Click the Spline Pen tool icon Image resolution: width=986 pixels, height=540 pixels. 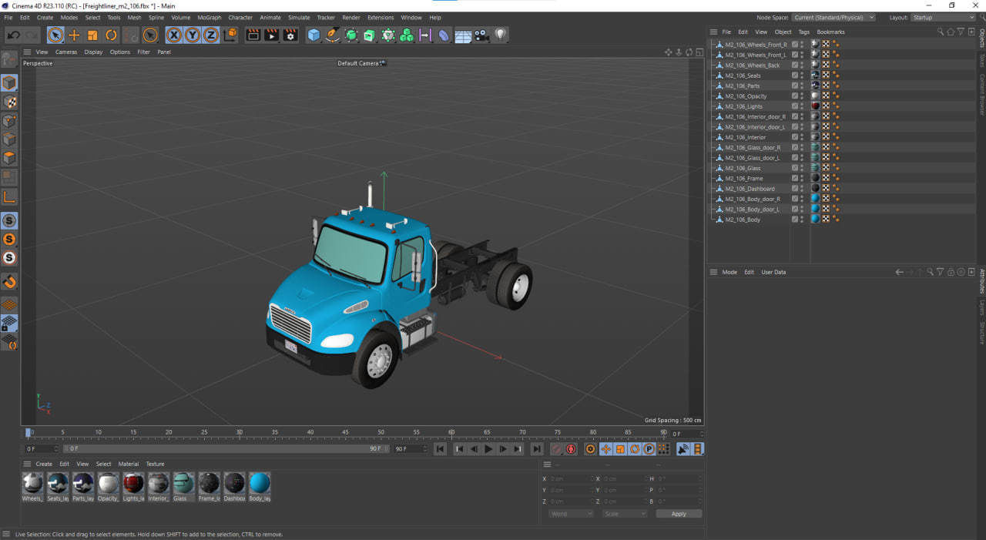332,35
